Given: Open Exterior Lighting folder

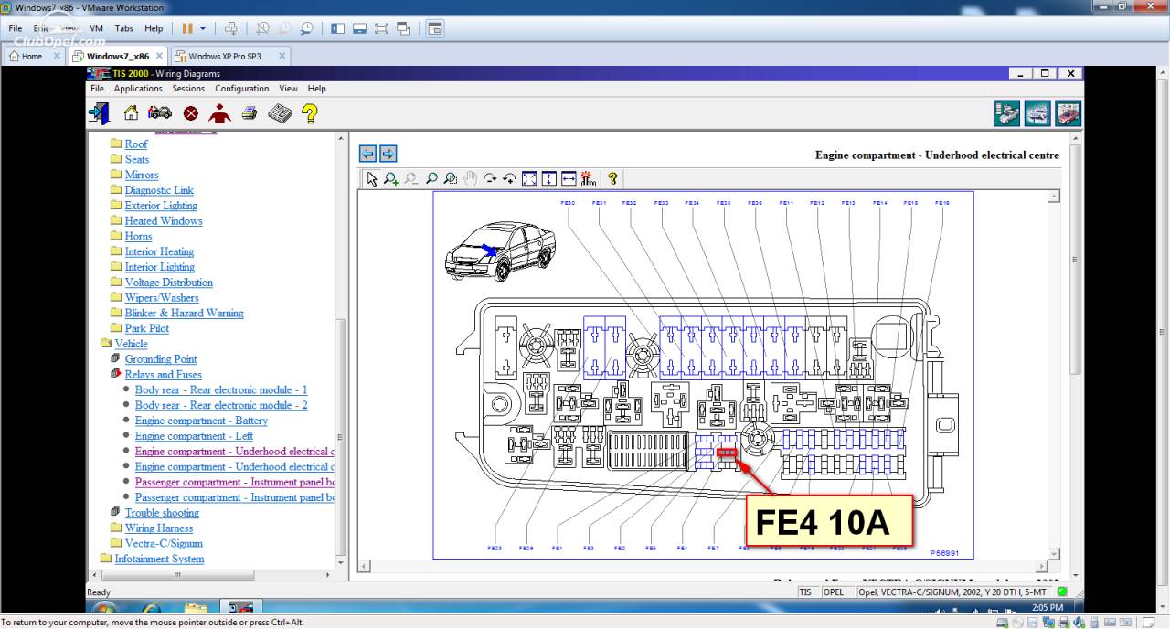Looking at the screenshot, I should click(161, 206).
